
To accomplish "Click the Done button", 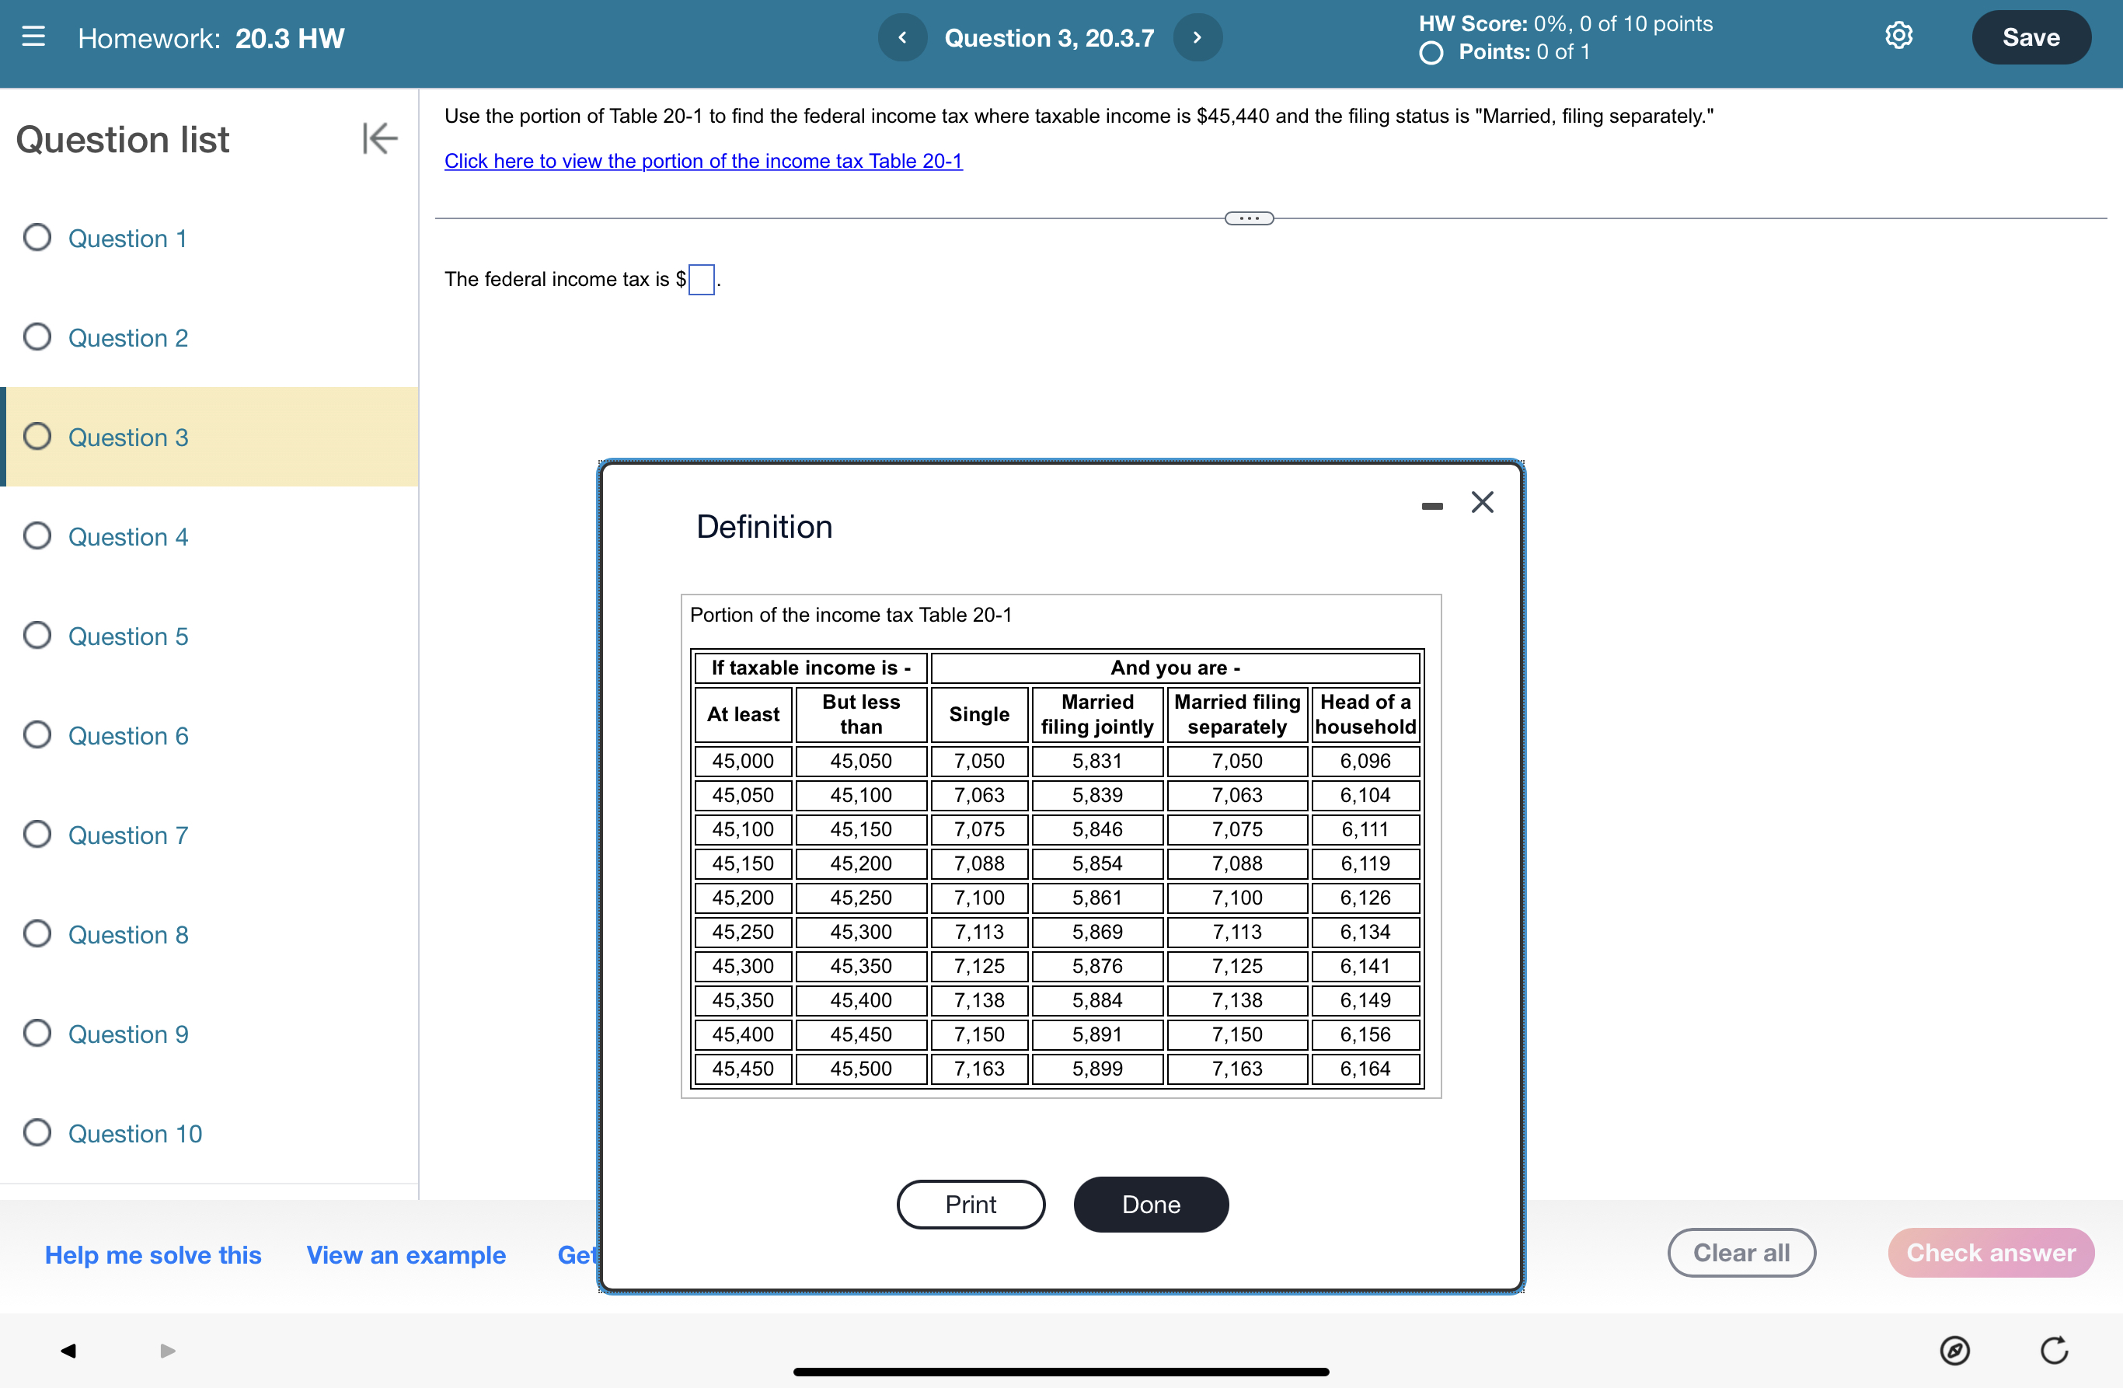I will (x=1151, y=1205).
